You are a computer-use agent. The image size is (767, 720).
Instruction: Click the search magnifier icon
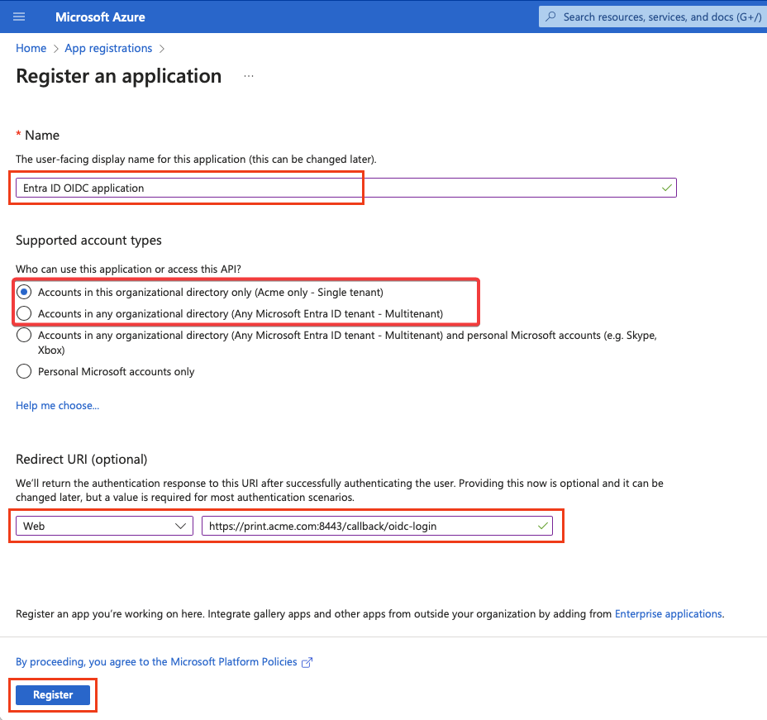[x=551, y=17]
